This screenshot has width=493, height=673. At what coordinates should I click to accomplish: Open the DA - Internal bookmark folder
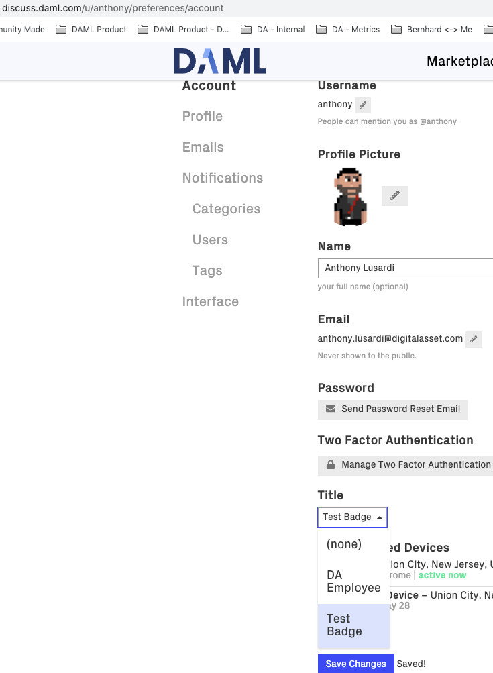click(x=273, y=29)
